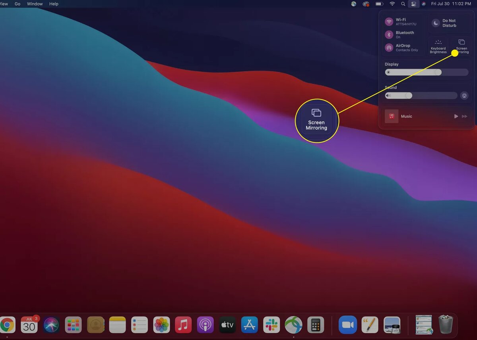This screenshot has height=340, width=477.
Task: Click the Control Center menu bar icon
Action: pyautogui.click(x=413, y=4)
